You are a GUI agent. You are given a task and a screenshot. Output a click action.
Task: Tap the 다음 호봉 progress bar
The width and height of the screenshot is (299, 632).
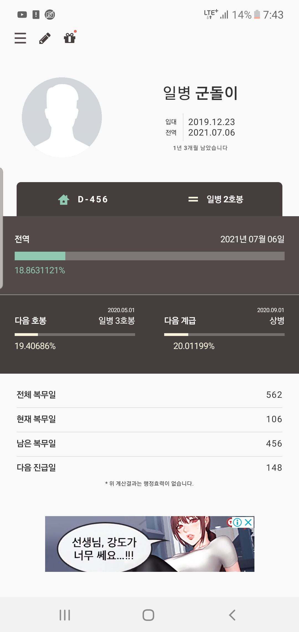point(75,335)
